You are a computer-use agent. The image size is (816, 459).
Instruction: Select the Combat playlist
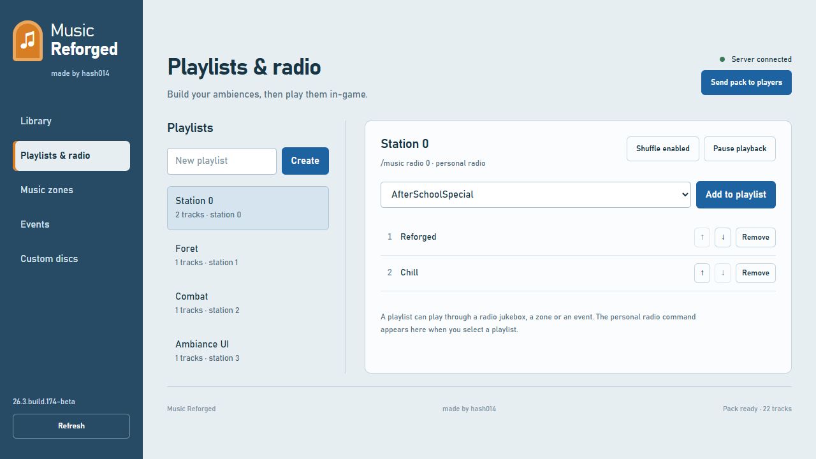(248, 303)
